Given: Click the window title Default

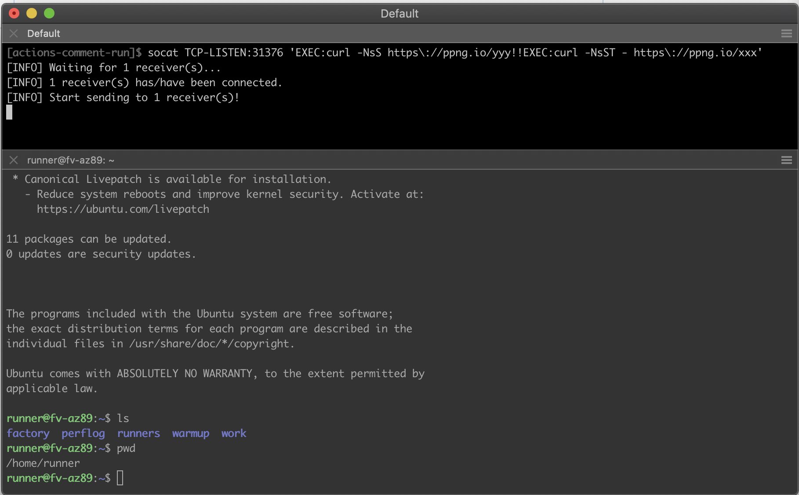Looking at the screenshot, I should pyautogui.click(x=399, y=14).
